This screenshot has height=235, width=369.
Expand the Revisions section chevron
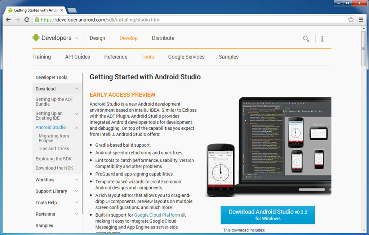(x=76, y=214)
